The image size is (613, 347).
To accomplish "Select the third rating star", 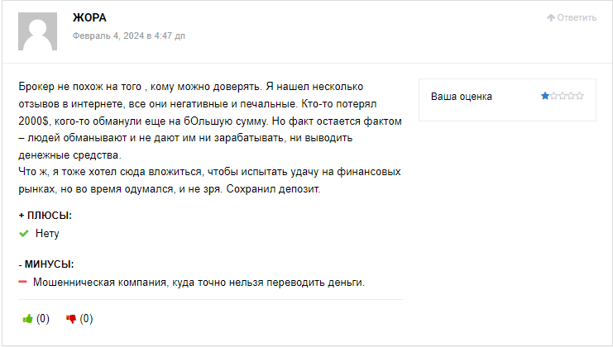I will tap(563, 96).
